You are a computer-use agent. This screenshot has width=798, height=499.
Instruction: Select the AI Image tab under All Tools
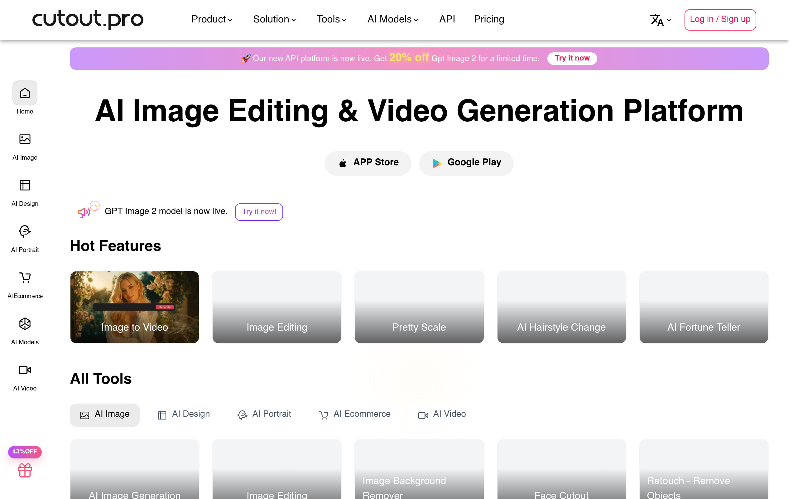(104, 415)
